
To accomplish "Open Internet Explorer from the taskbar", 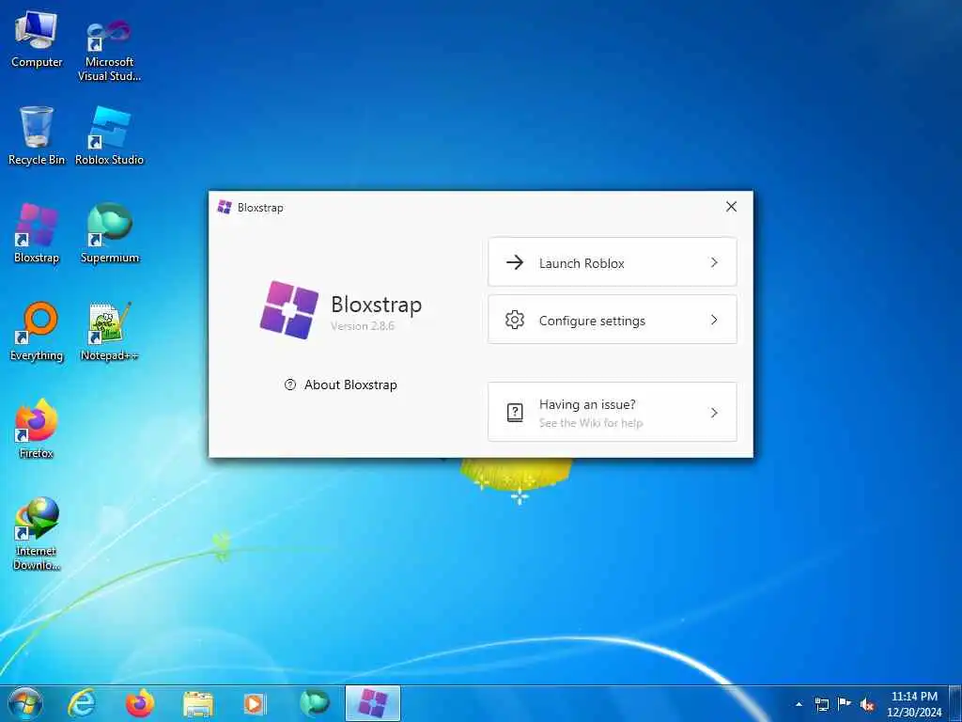I will pos(82,703).
